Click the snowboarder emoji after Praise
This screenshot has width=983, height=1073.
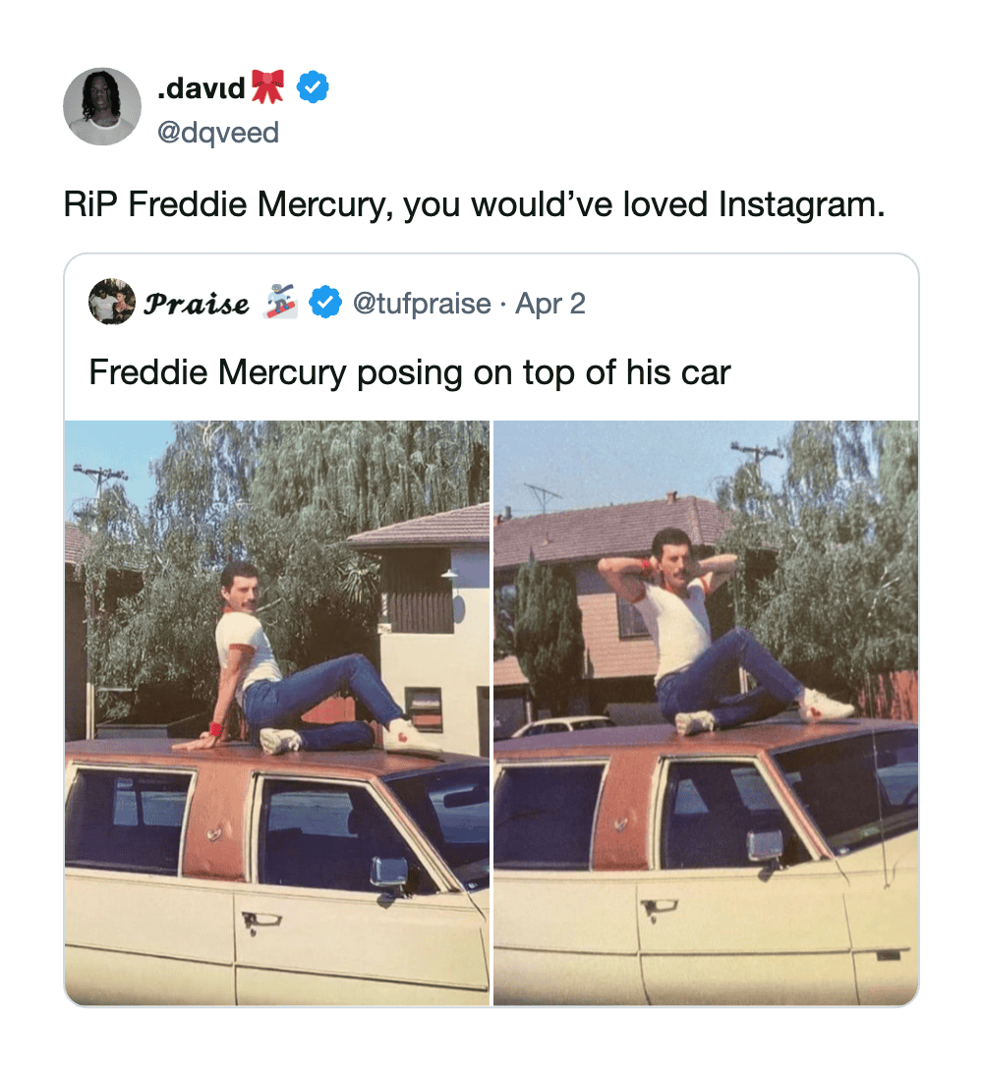281,302
